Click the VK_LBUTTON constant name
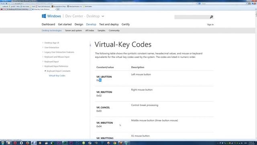257x145 pixels. coord(104,77)
